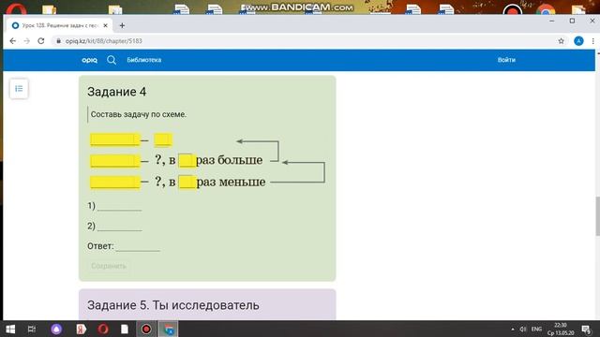The height and width of the screenshot is (337, 600).
Task: Click the Ответ answer line
Action: (x=138, y=247)
